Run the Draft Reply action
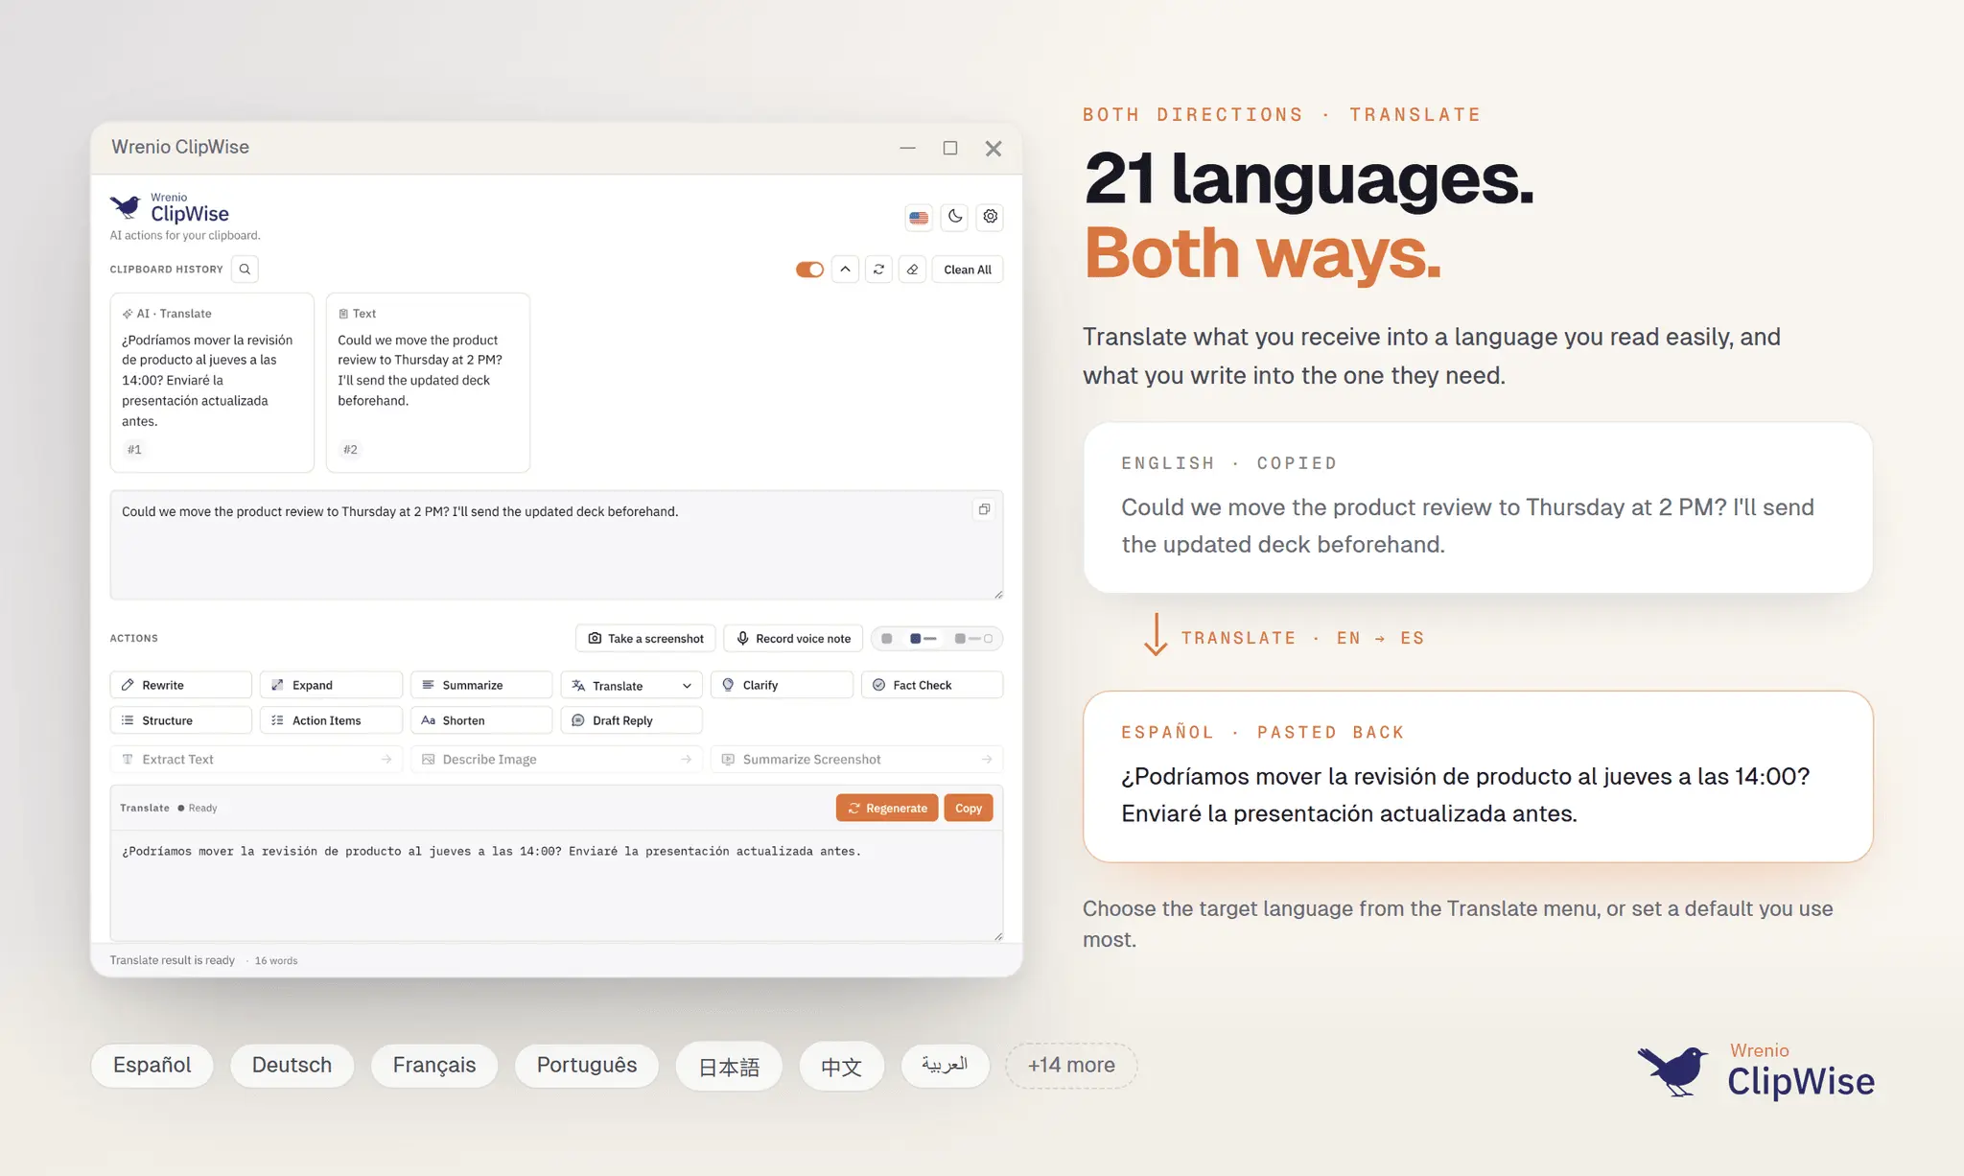Image resolution: width=1964 pixels, height=1176 pixels. (x=631, y=720)
